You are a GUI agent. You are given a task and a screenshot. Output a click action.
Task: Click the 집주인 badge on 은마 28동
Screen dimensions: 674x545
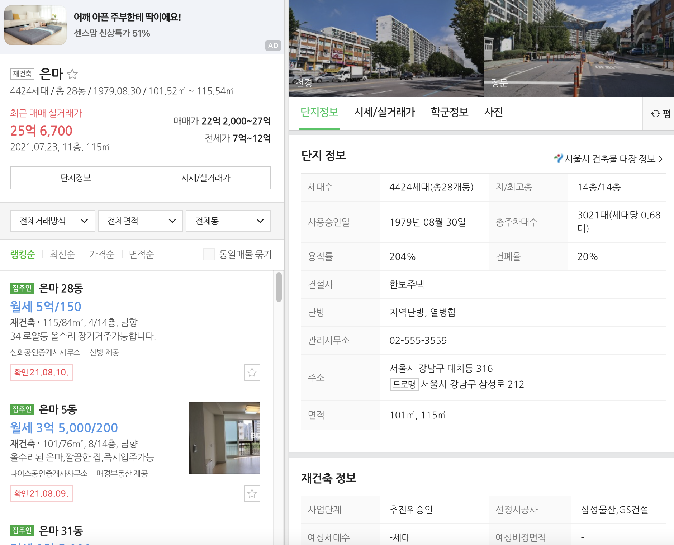pos(22,288)
